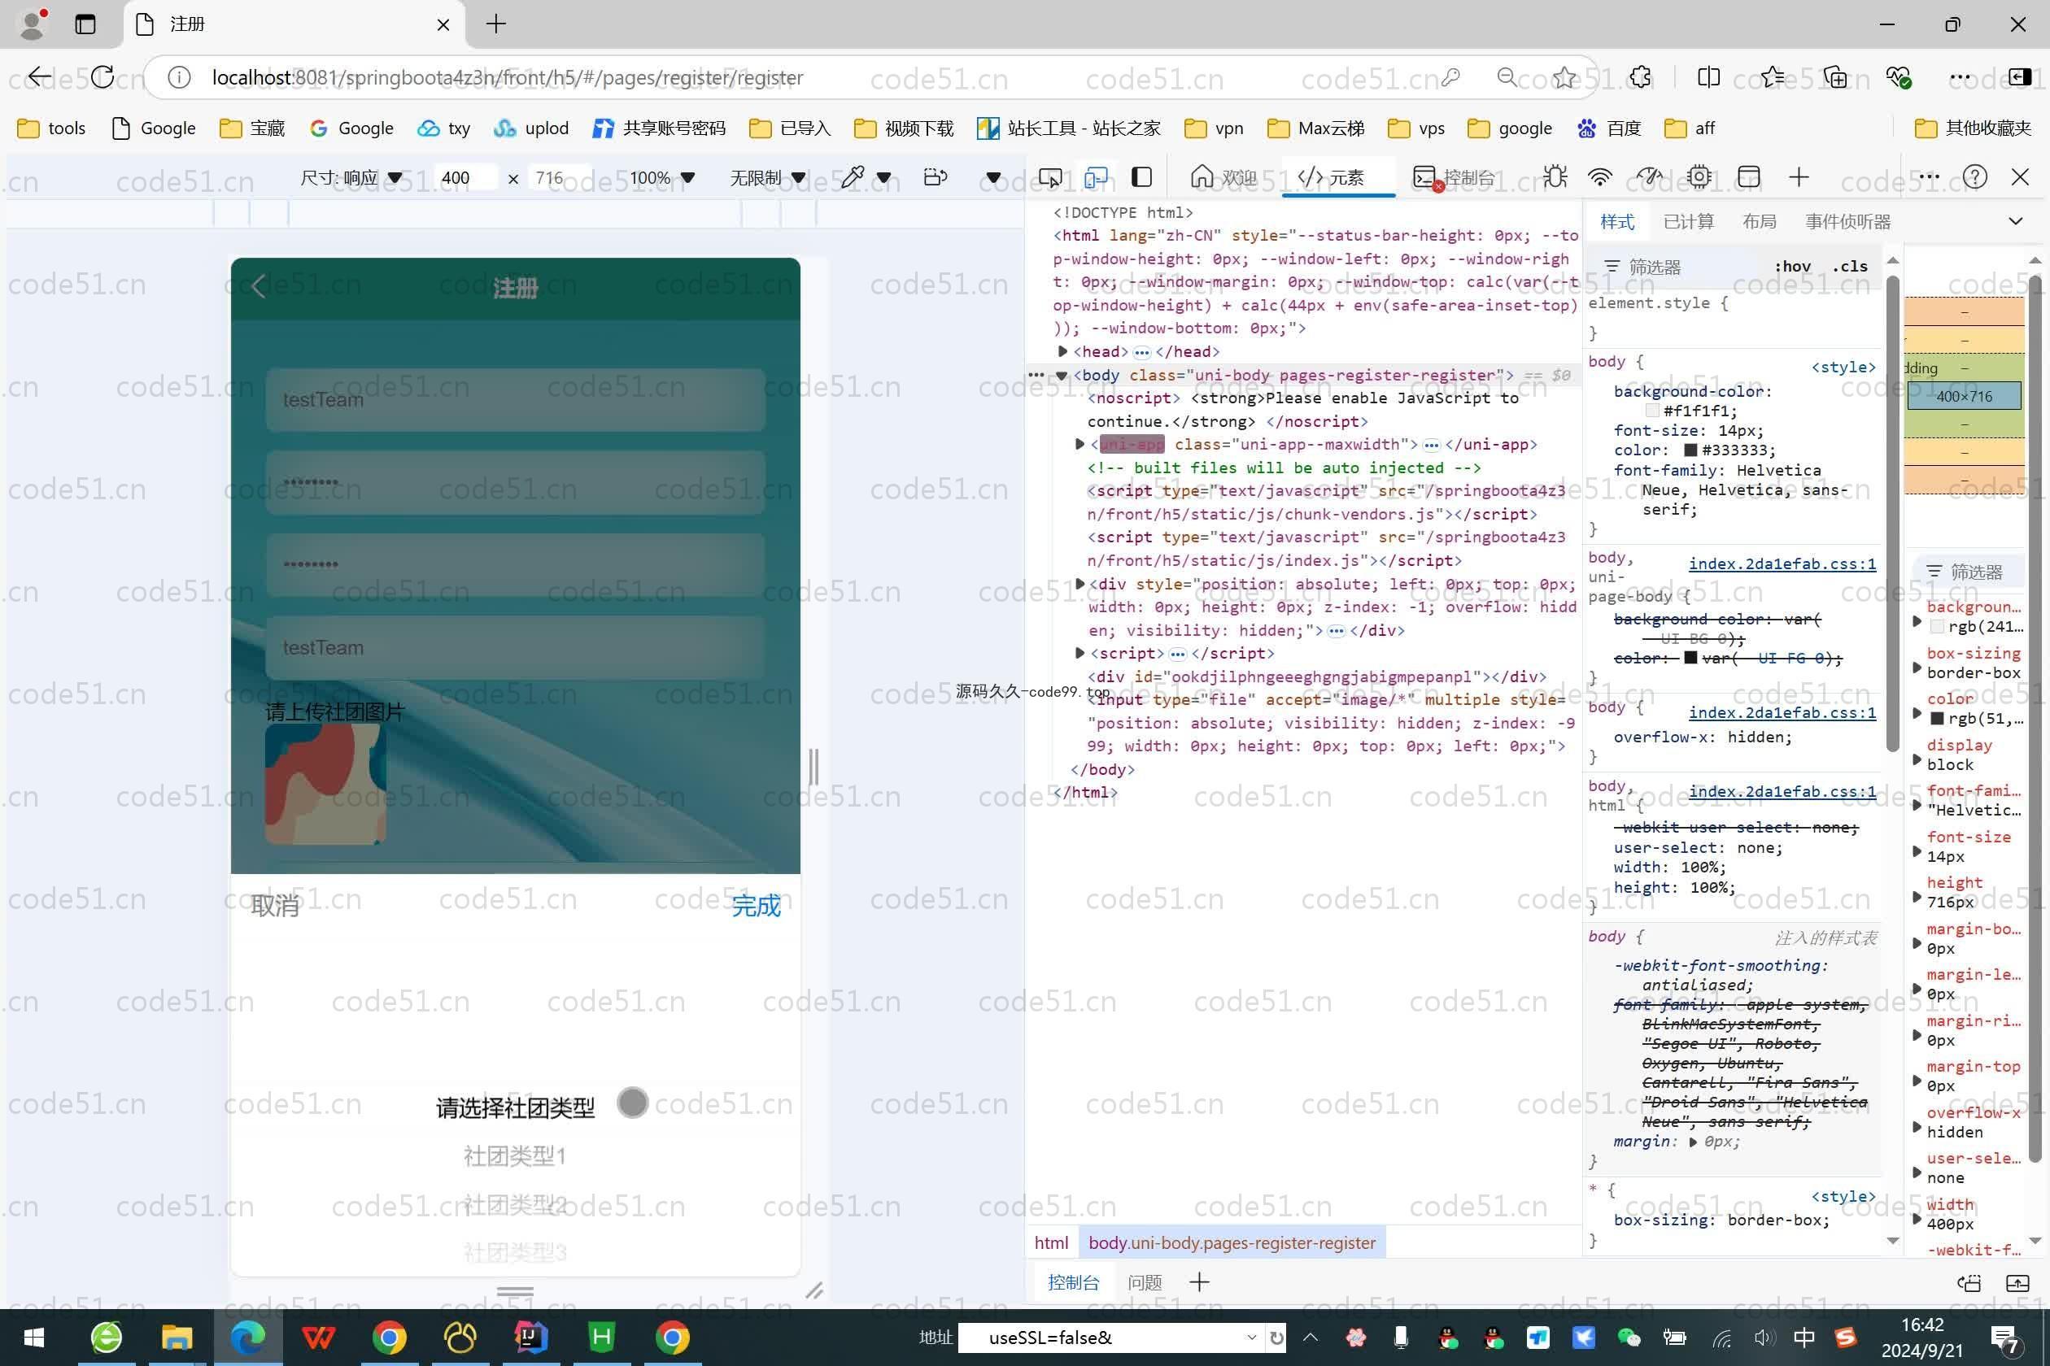Open favorites list icon
Image resolution: width=2050 pixels, height=1366 pixels.
point(1772,77)
